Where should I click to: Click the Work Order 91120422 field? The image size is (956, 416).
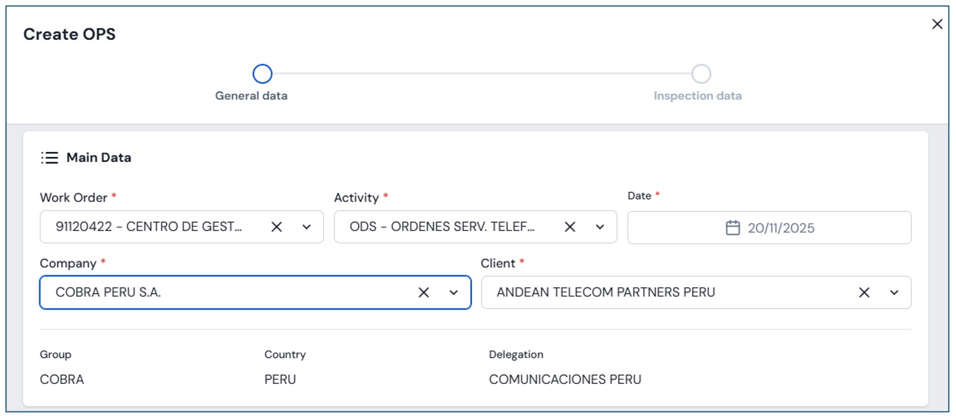tap(148, 227)
